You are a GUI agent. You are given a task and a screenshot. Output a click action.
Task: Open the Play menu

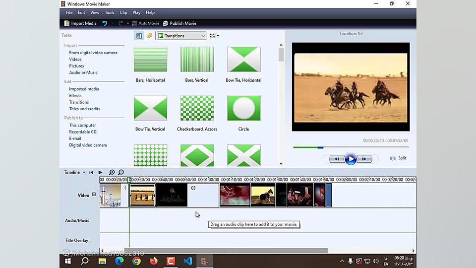pos(136,12)
